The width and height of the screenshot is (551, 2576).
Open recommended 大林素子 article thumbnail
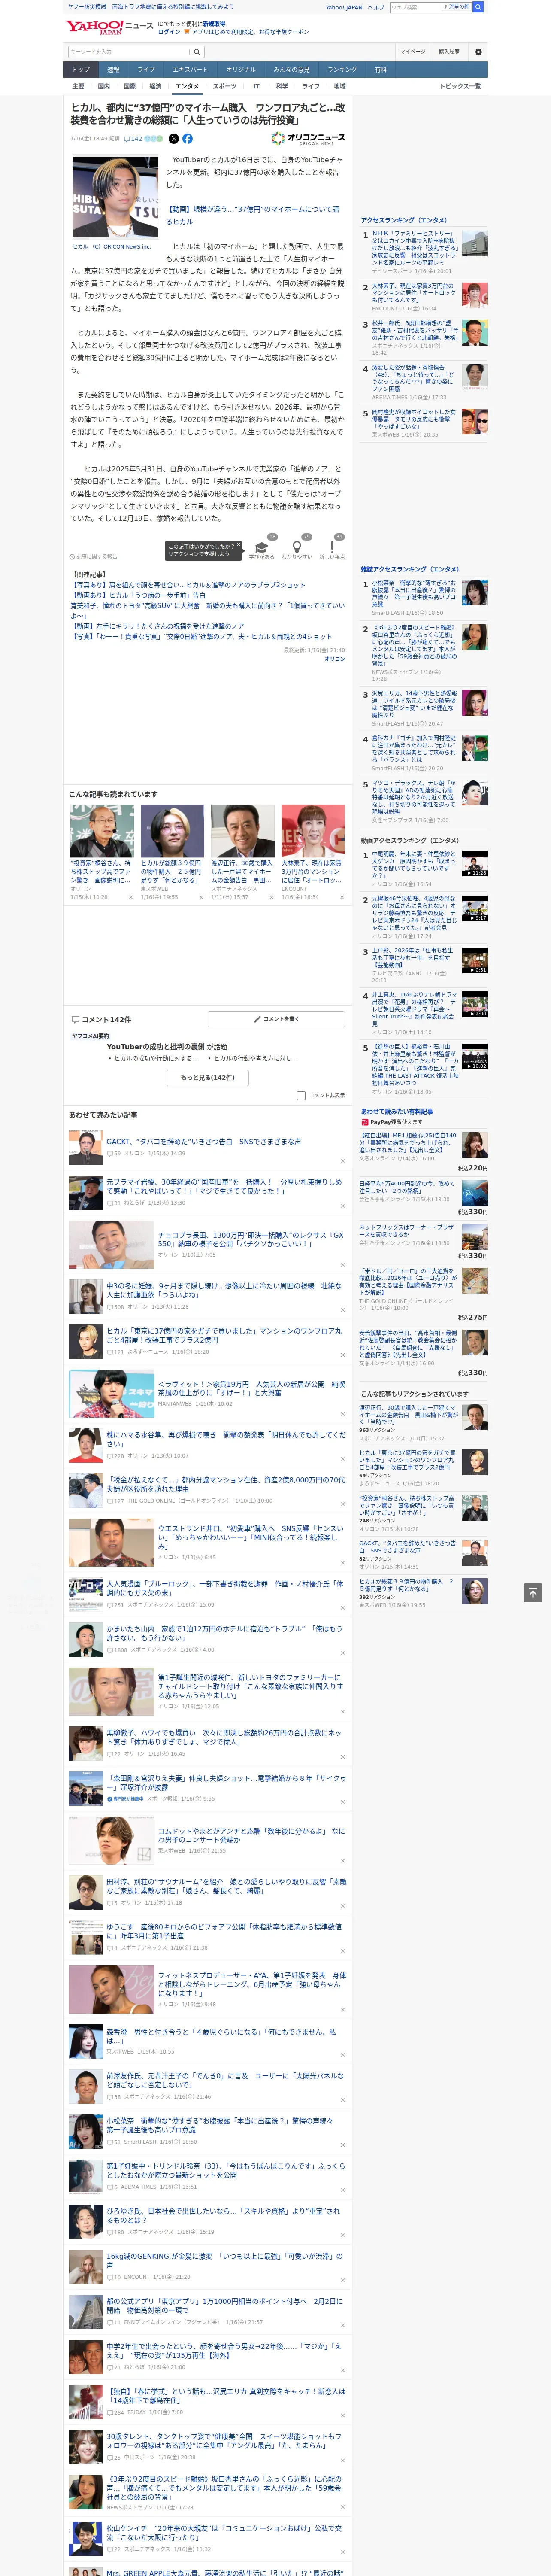[312, 831]
